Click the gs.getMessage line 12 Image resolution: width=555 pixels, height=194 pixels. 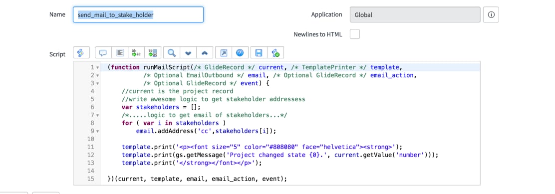[x=280, y=155]
